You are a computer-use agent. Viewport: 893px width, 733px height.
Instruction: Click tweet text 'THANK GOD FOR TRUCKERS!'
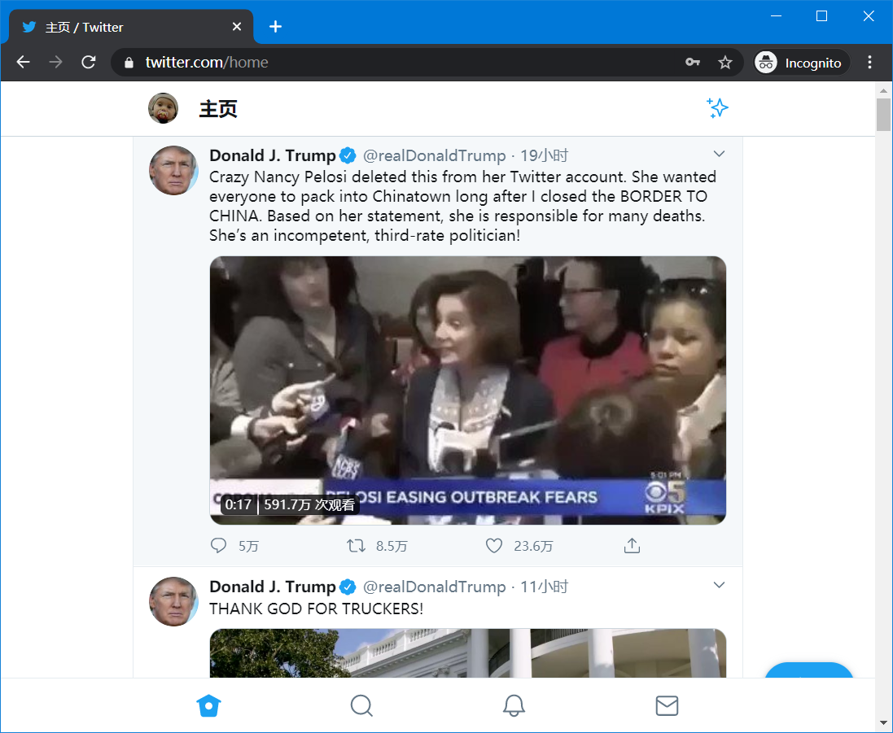[316, 609]
